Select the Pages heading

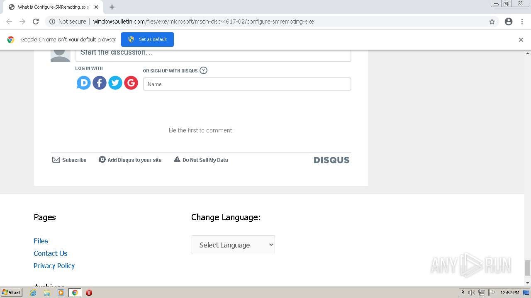click(x=45, y=217)
